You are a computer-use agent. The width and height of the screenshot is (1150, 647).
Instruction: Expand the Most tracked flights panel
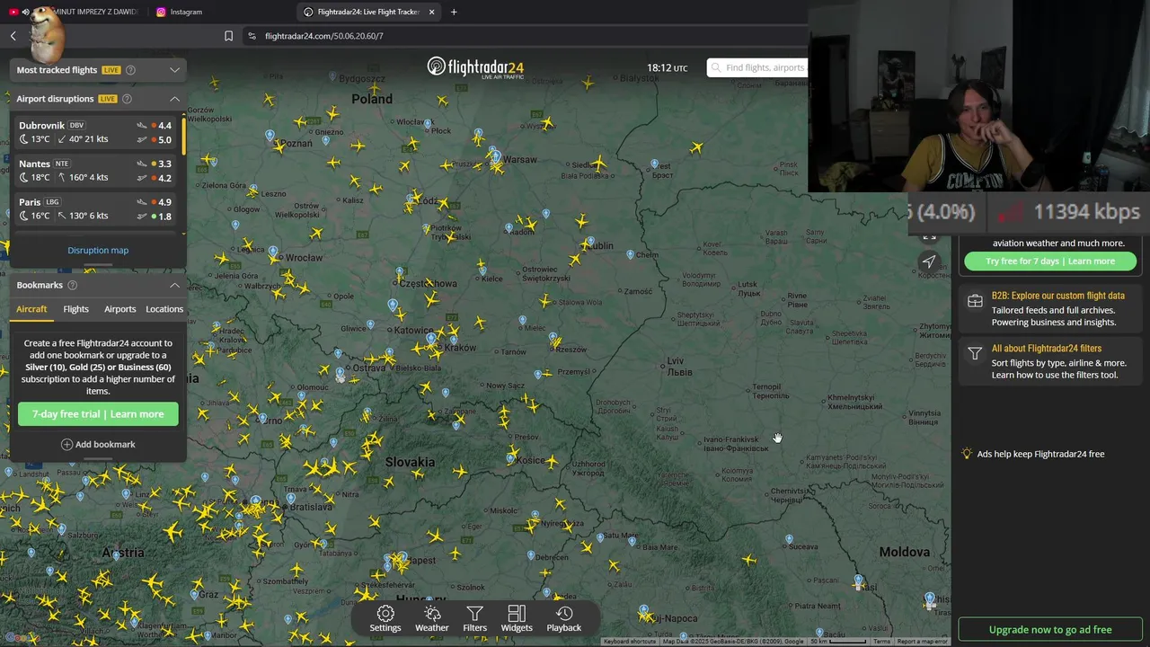174,70
